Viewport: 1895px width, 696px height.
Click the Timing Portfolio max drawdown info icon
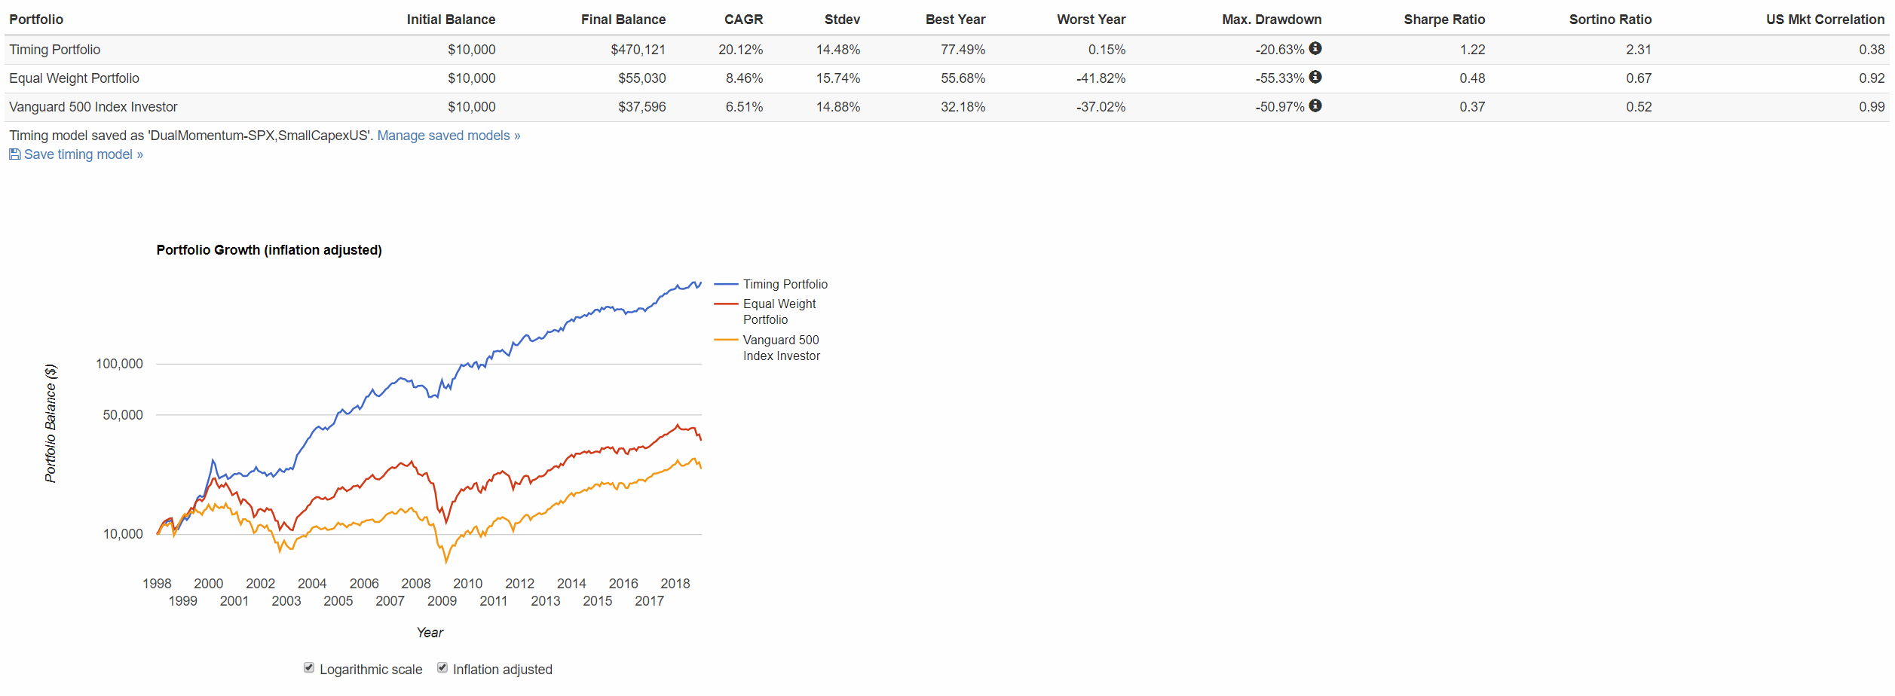click(x=1315, y=48)
